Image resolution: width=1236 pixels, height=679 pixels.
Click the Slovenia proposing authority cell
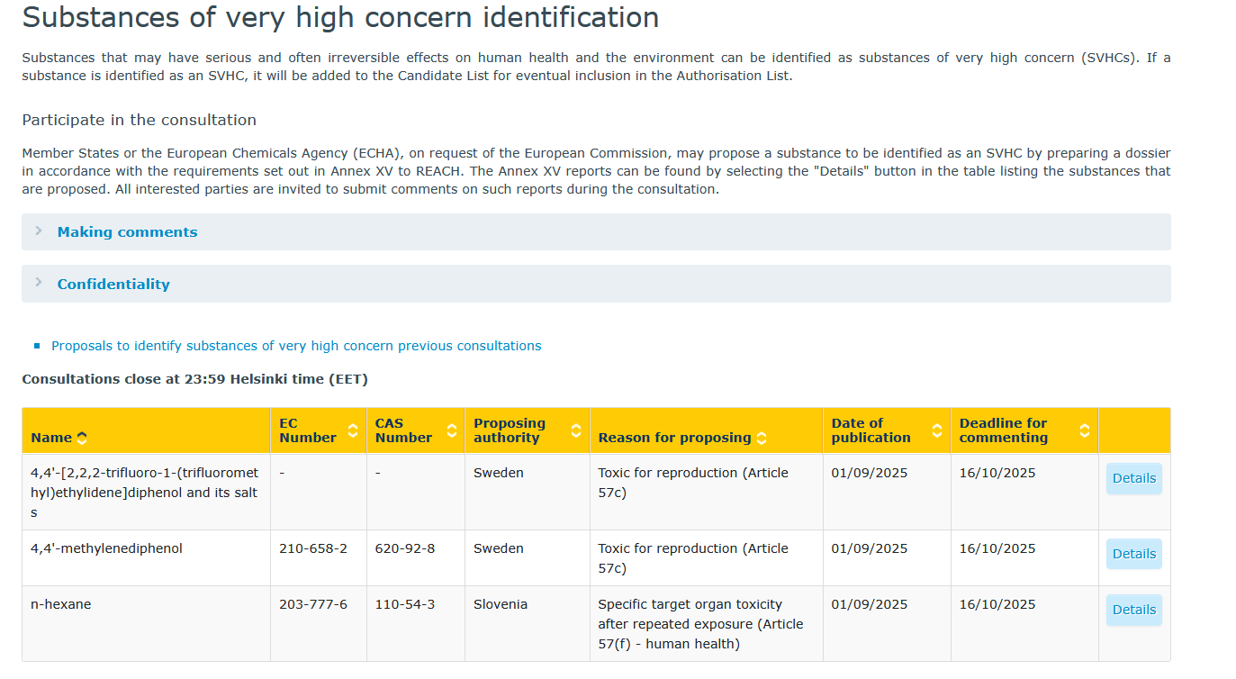point(528,624)
